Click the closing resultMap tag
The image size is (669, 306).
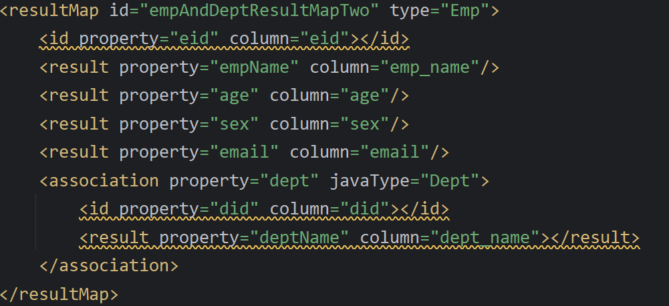tap(60, 293)
